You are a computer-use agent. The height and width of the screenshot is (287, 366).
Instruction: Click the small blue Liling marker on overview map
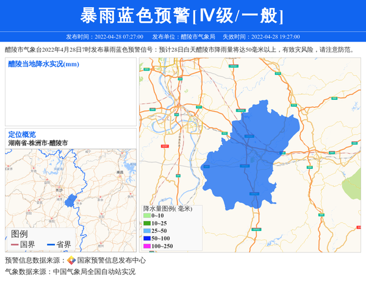click(x=70, y=200)
